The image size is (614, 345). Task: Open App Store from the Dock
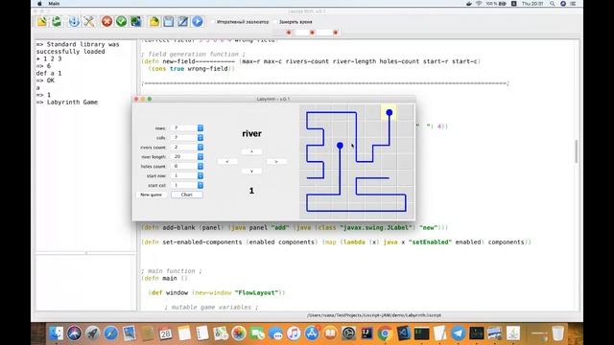coord(312,333)
